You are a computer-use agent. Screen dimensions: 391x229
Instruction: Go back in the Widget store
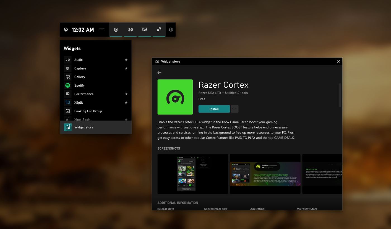point(159,72)
